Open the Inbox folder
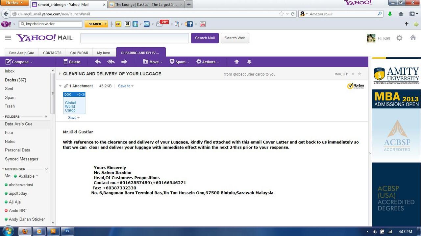The height and width of the screenshot is (236, 421). pyautogui.click(x=10, y=71)
